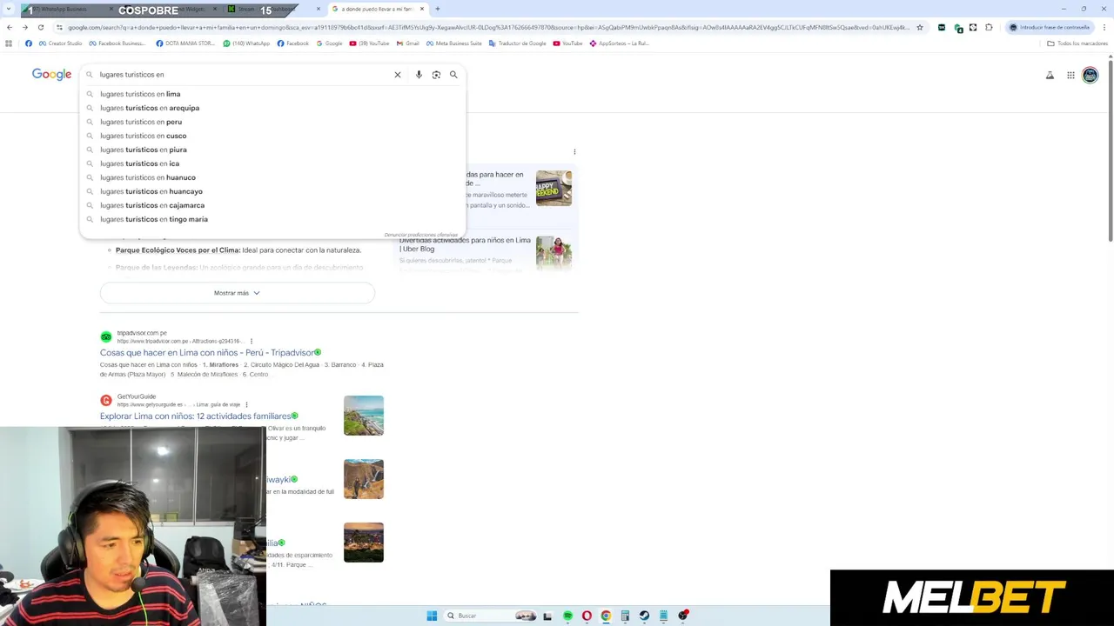Open the Traductor de Google bookmark
The image size is (1114, 626).
[518, 43]
